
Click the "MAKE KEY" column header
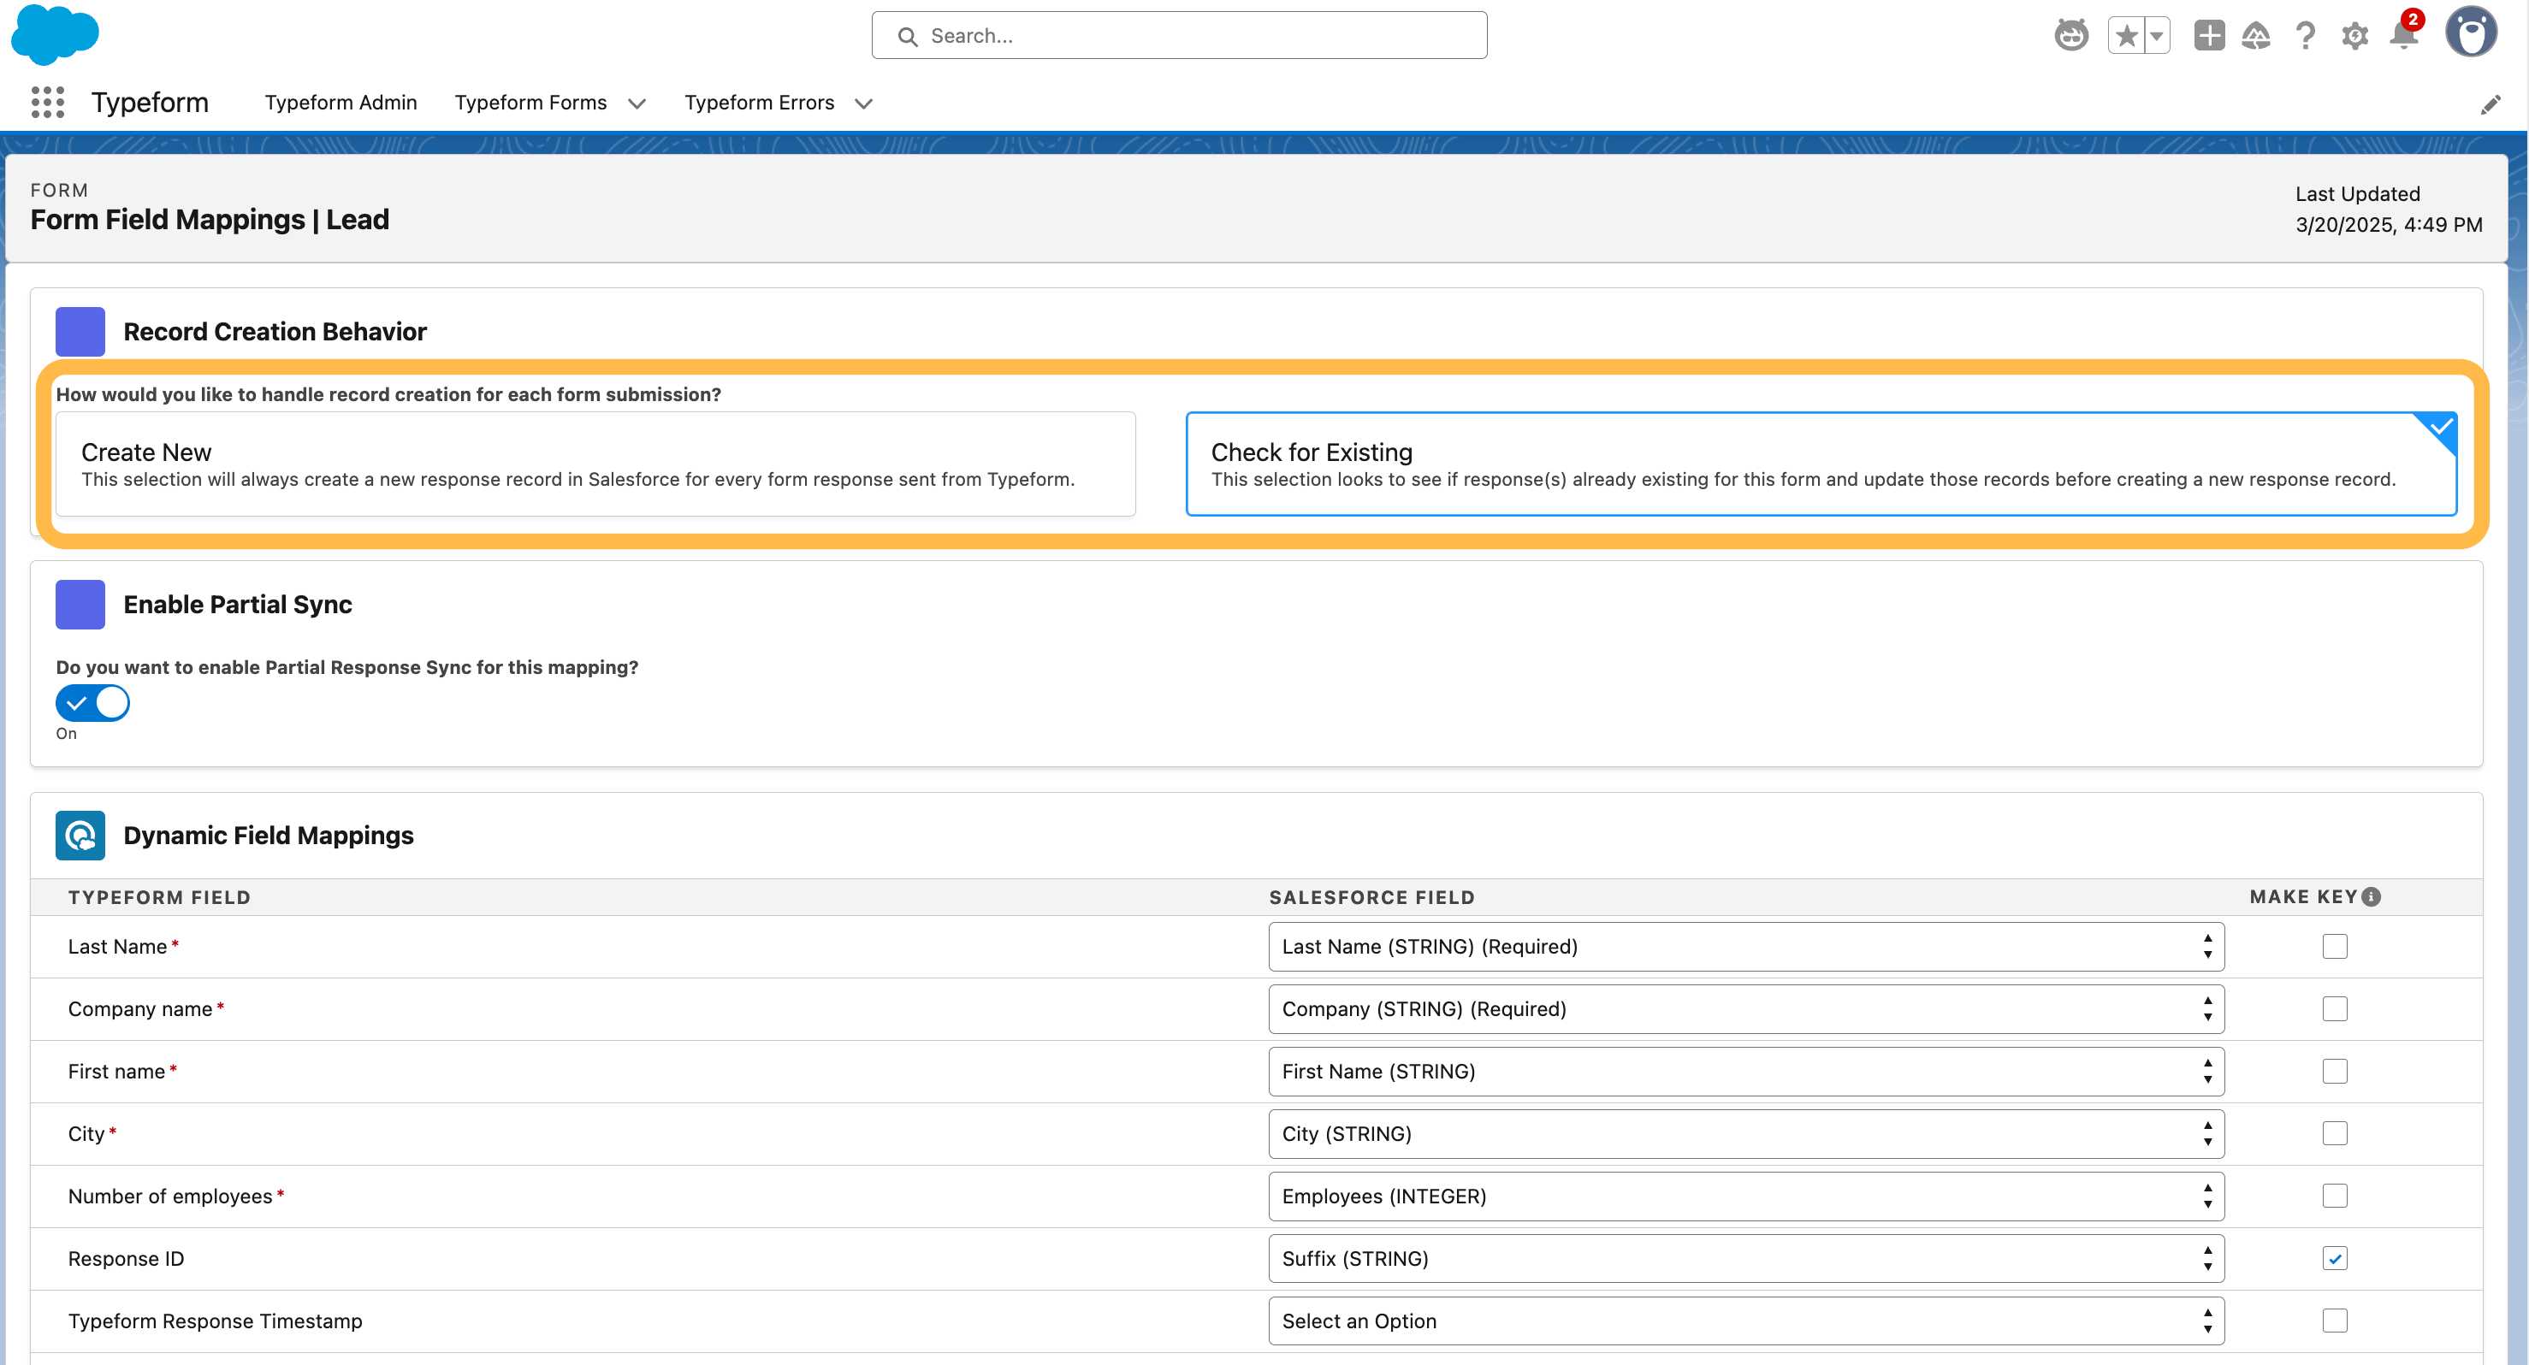[2303, 897]
